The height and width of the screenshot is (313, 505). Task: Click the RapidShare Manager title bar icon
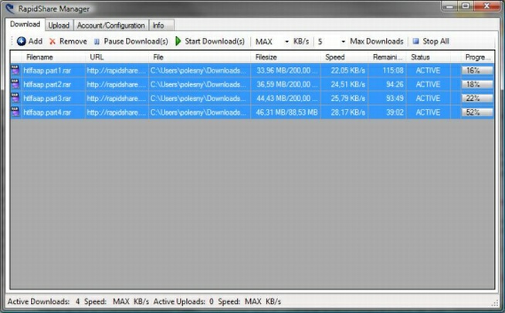(x=10, y=8)
